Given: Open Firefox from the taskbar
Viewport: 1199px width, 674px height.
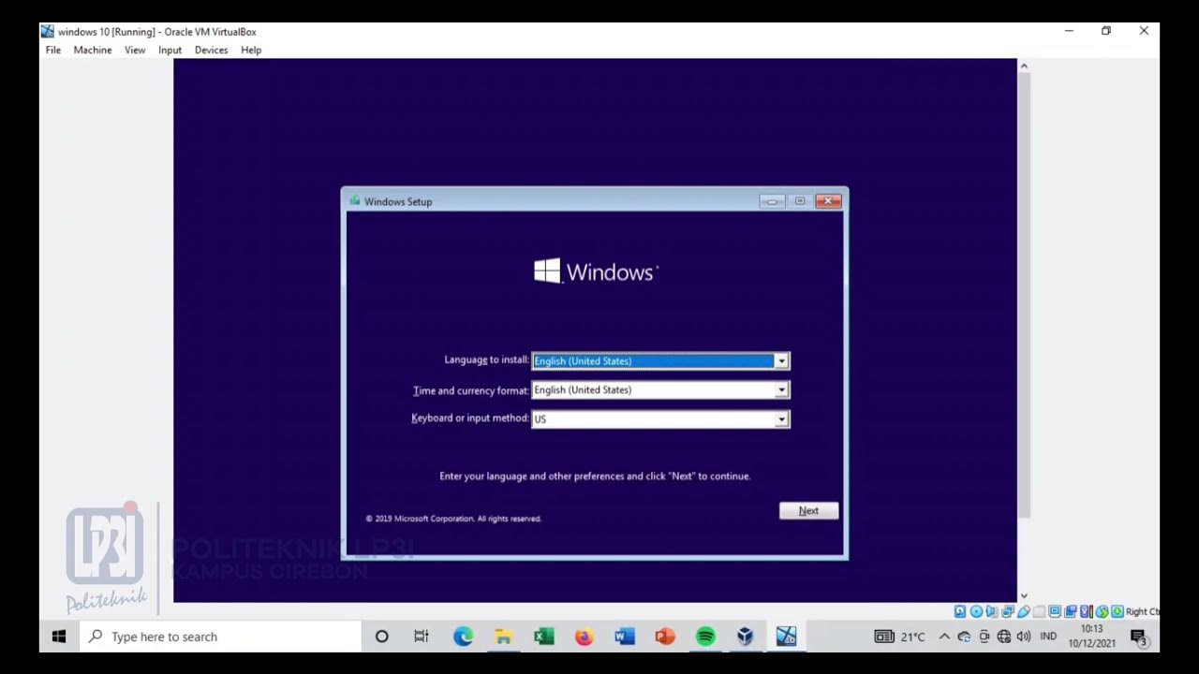Looking at the screenshot, I should click(x=585, y=637).
